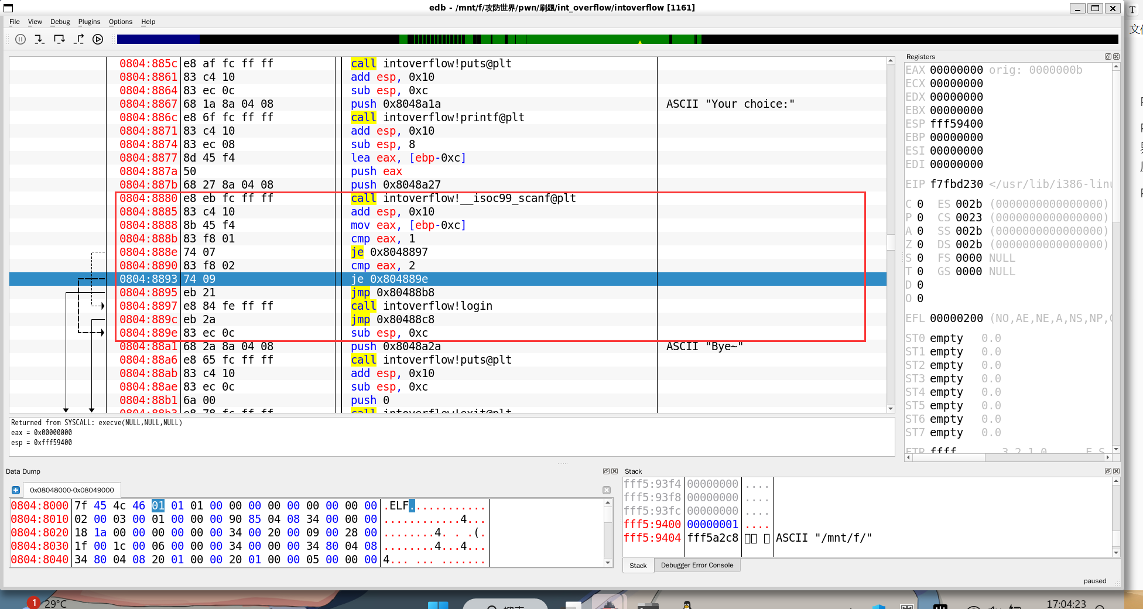Select the EAX register value

[x=956, y=70]
